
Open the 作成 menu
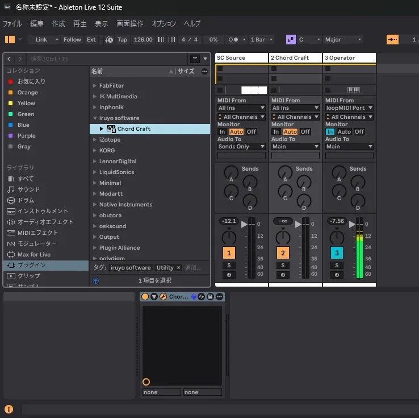[x=58, y=23]
